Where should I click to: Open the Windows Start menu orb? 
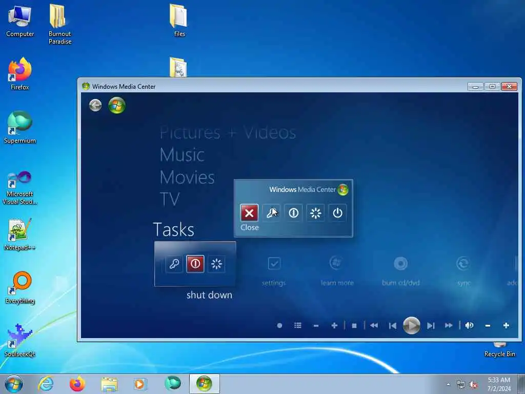14,384
